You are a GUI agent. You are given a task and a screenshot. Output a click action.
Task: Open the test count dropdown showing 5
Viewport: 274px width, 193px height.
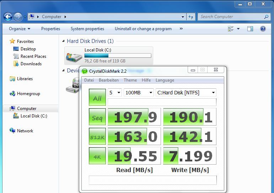point(115,93)
